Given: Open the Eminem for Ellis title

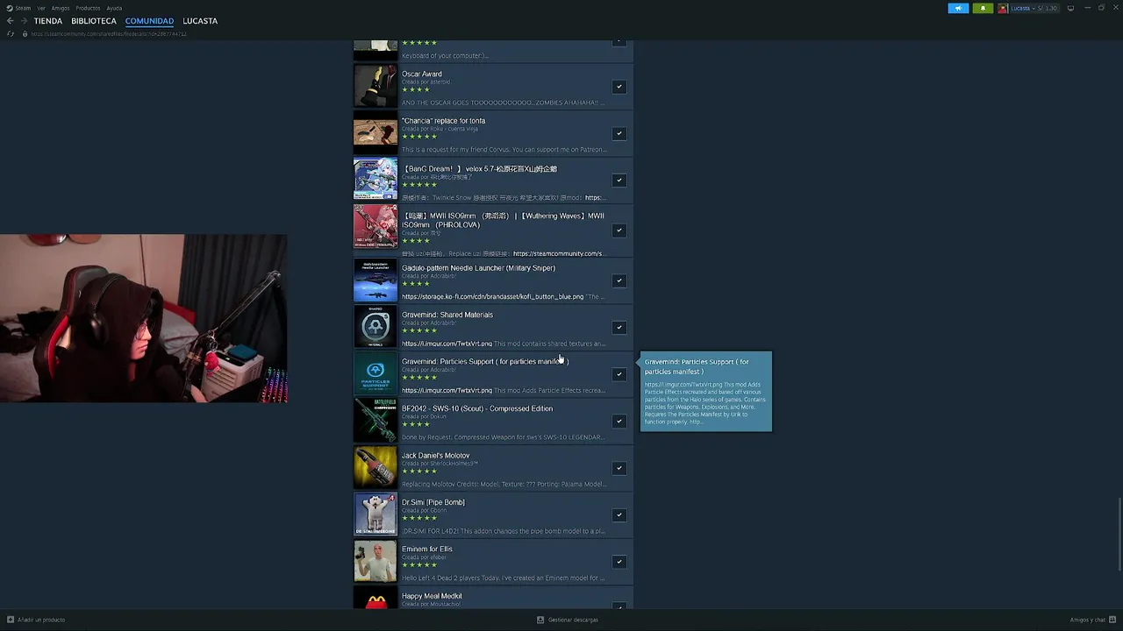Looking at the screenshot, I should pos(427,549).
